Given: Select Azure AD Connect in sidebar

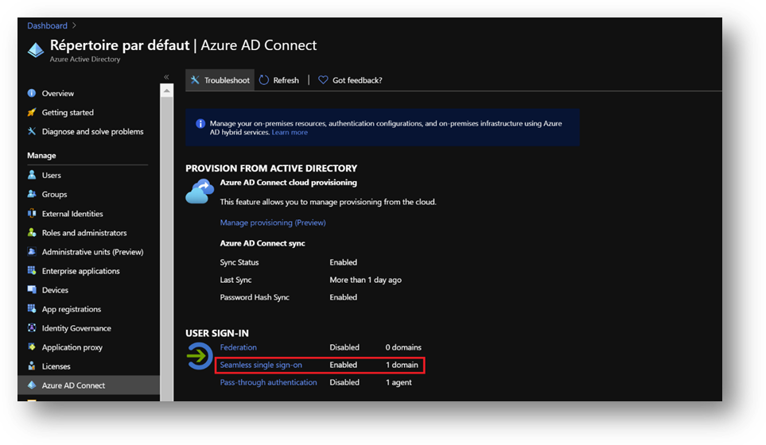Looking at the screenshot, I should pos(88,385).
